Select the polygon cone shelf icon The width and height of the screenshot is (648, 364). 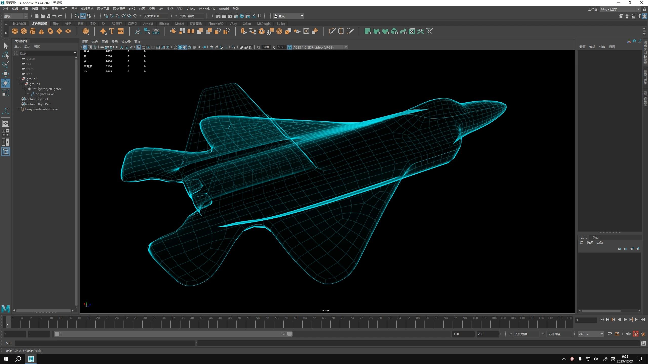(x=42, y=31)
